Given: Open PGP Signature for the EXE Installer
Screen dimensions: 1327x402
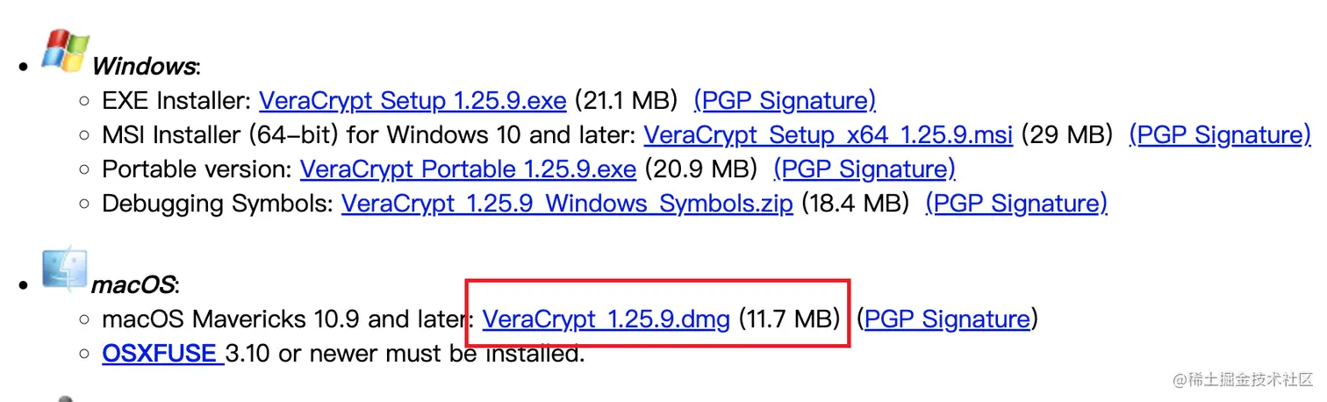Looking at the screenshot, I should pyautogui.click(x=785, y=101).
